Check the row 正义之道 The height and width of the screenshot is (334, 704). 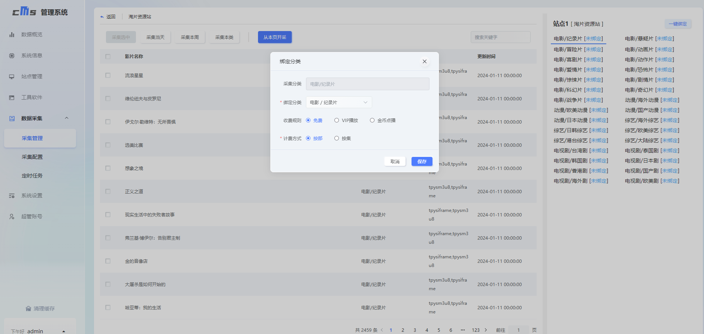tap(108, 191)
